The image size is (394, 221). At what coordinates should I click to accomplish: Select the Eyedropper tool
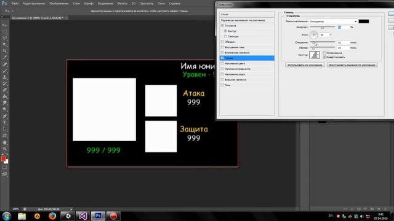point(4,58)
